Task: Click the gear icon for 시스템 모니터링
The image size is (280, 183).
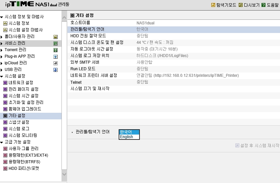Action: (5, 136)
